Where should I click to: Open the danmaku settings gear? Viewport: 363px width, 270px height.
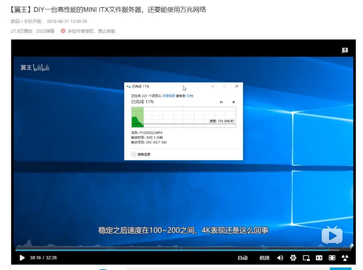point(293,258)
